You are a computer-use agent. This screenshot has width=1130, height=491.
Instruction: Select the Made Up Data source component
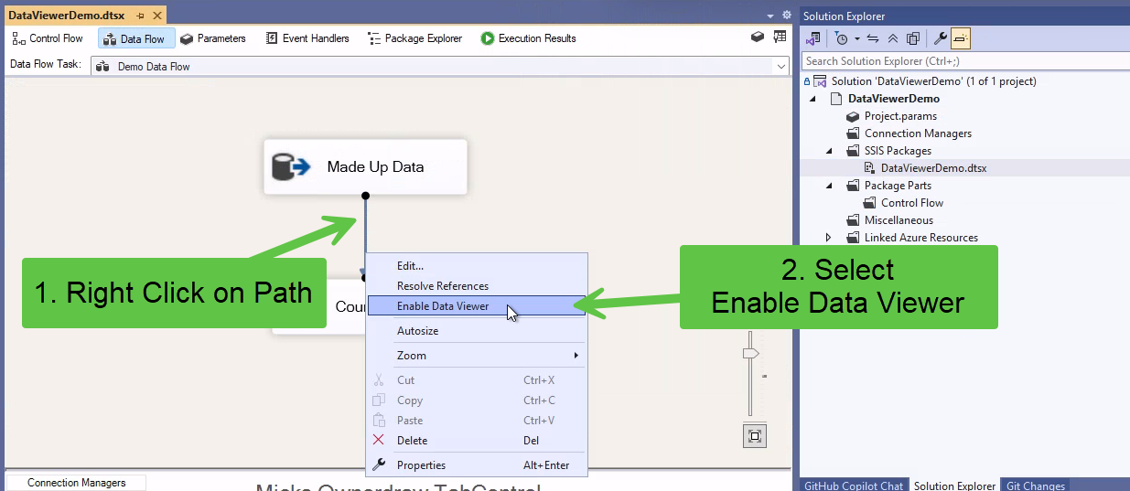coord(365,166)
